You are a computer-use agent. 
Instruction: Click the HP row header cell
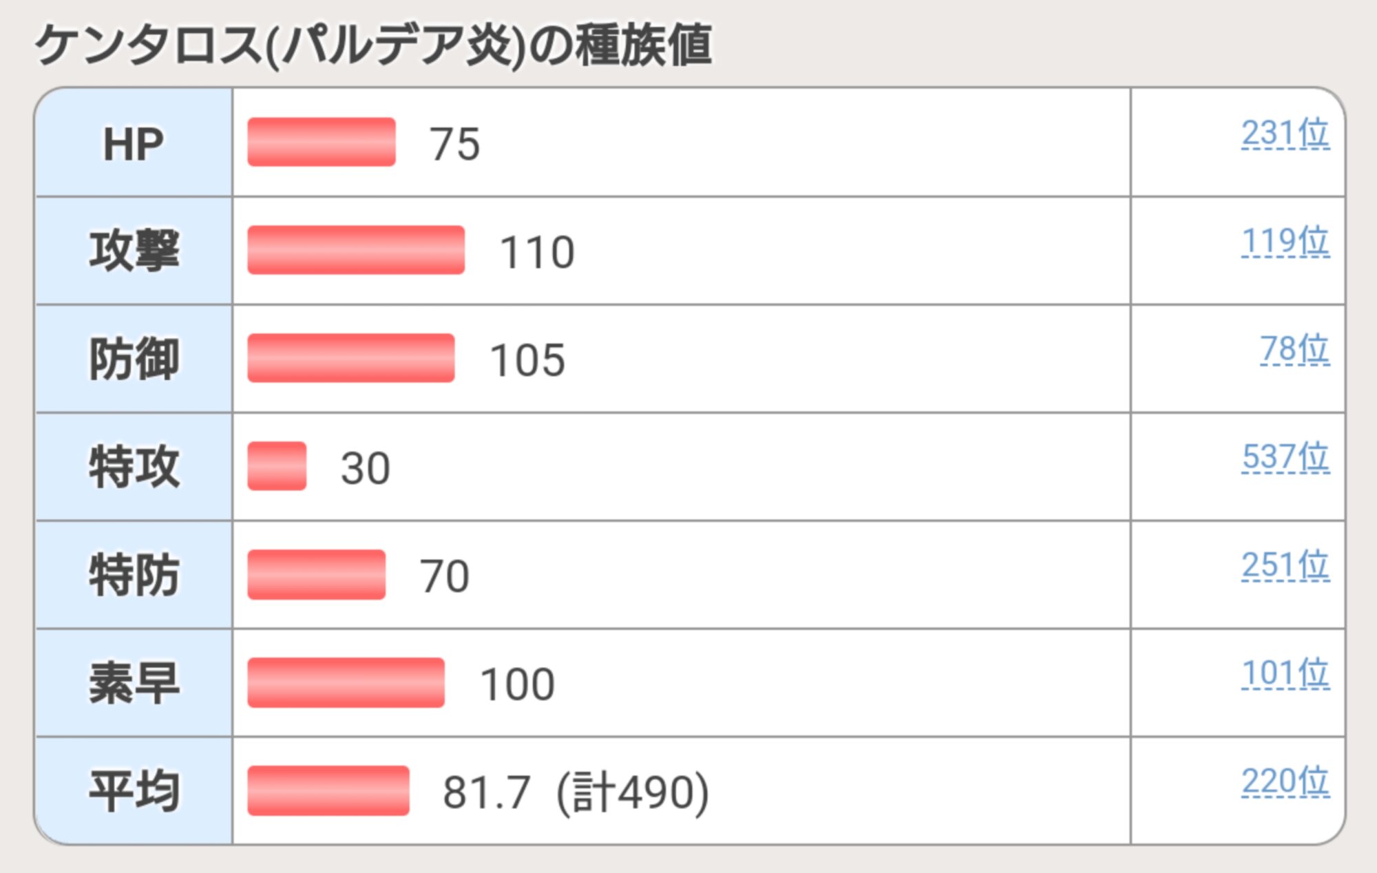134,143
